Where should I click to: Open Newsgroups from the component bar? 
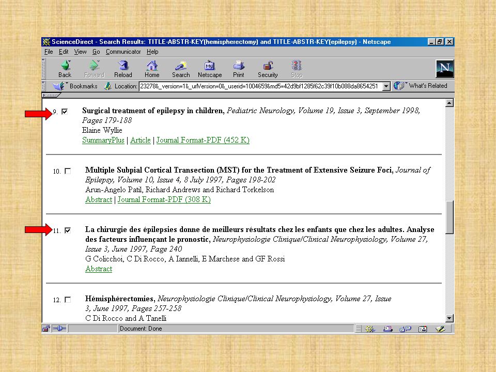405,329
